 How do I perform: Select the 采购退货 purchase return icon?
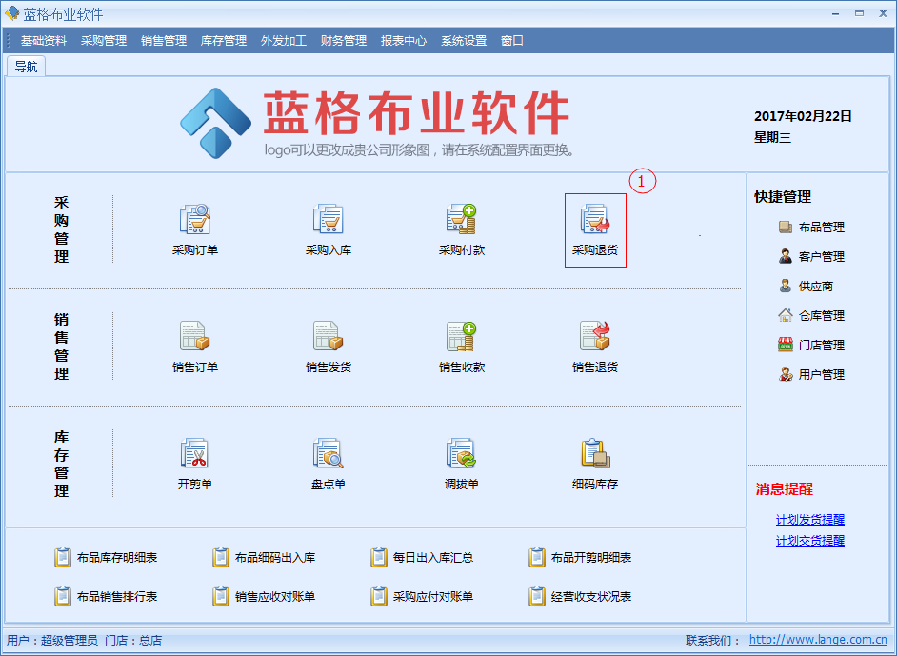(x=595, y=220)
